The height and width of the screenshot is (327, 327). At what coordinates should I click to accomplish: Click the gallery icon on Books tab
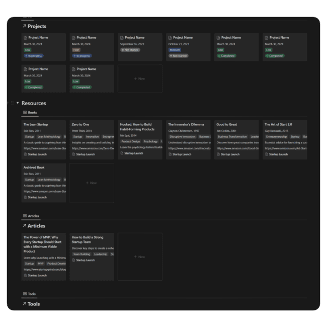coord(25,113)
